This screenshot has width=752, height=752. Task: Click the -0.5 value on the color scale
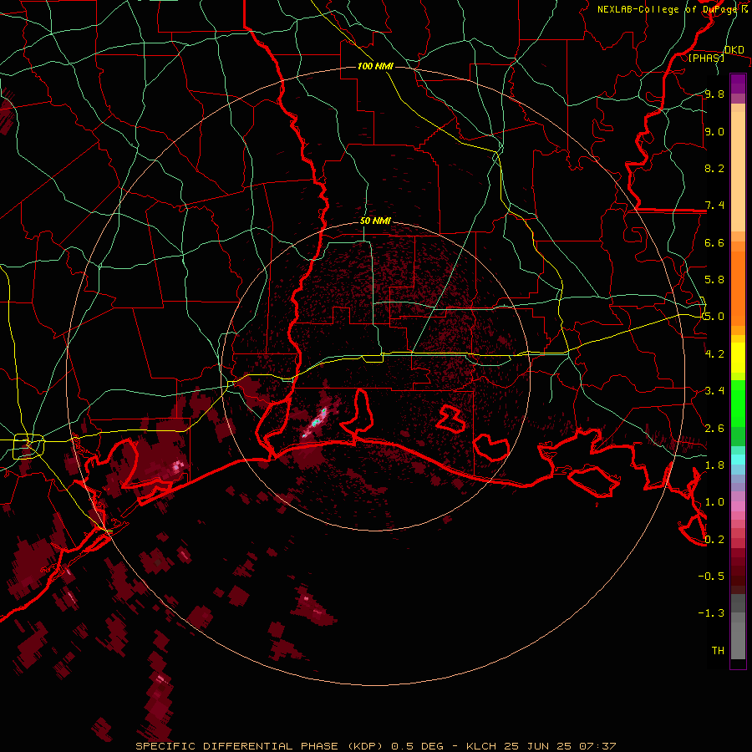point(711,577)
